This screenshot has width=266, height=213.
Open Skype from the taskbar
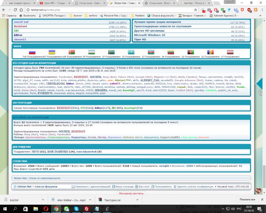coord(76,209)
